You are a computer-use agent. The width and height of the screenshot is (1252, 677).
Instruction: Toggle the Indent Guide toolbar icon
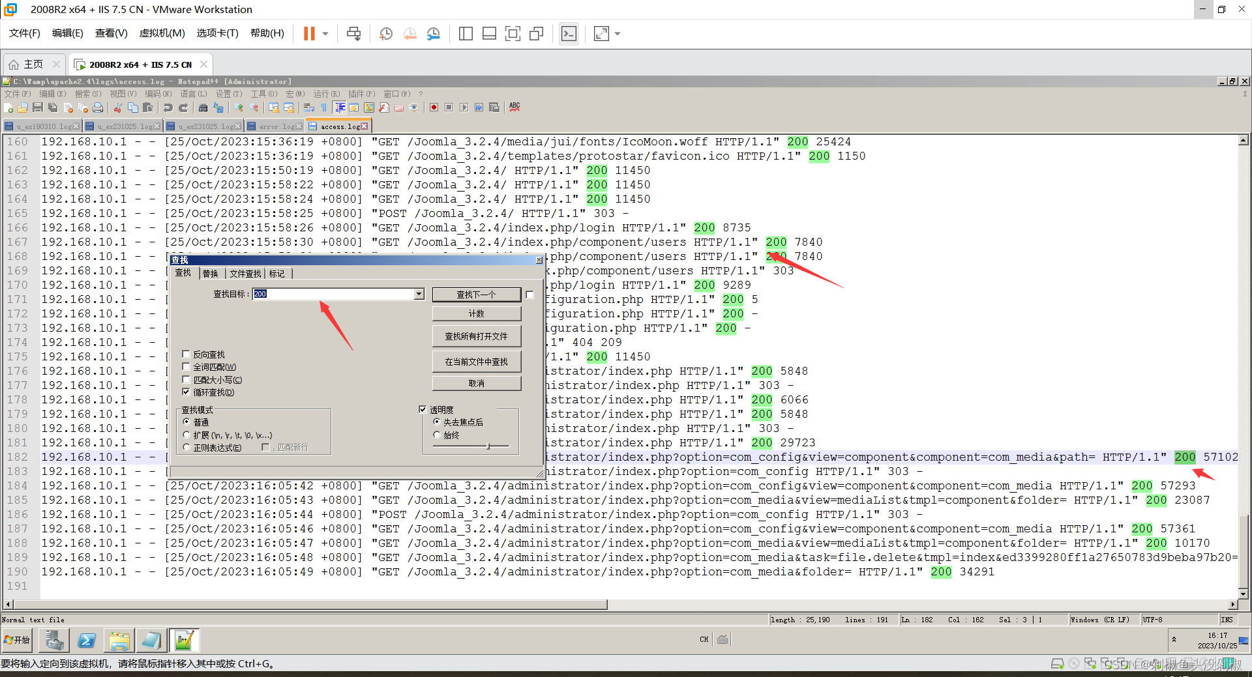(340, 108)
